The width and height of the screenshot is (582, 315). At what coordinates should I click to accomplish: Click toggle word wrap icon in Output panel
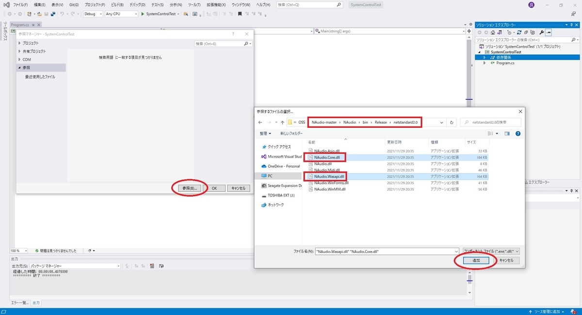point(161,266)
